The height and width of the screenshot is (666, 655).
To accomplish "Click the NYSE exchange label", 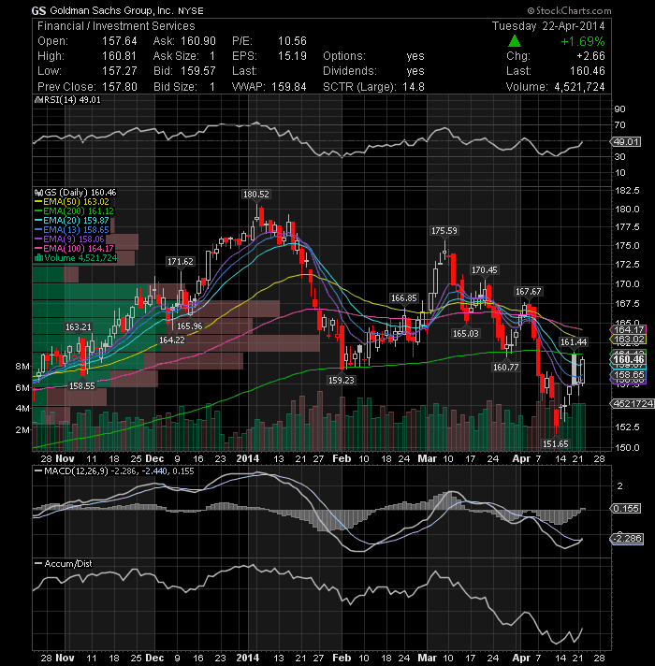I will click(x=190, y=11).
